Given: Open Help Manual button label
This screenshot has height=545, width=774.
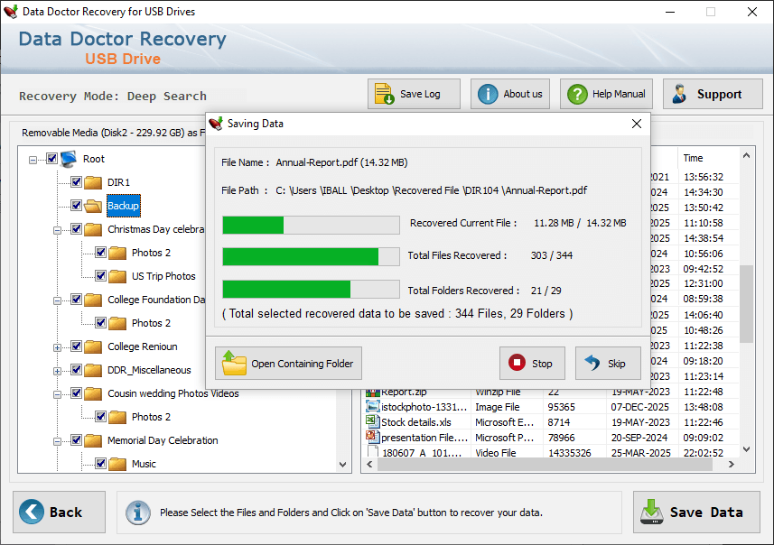Looking at the screenshot, I should pyautogui.click(x=619, y=94).
